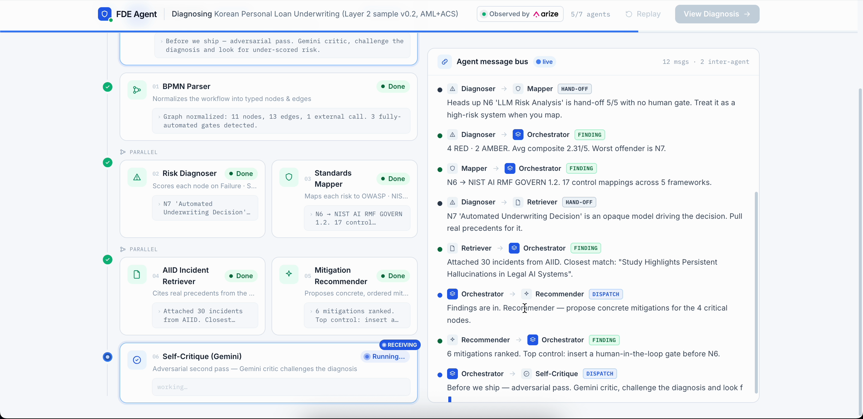Click Diagnoser triangle icon in 'Heads up N6' message

point(452,89)
